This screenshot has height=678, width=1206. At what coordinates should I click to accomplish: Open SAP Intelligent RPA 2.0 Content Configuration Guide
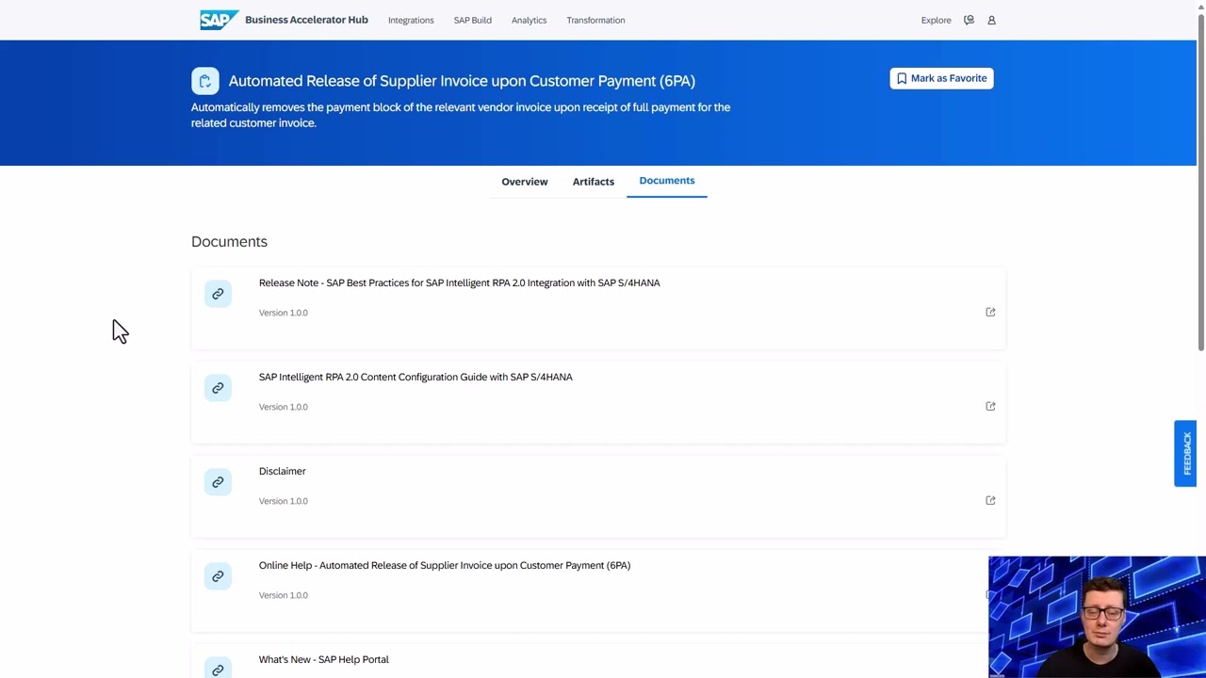(416, 377)
